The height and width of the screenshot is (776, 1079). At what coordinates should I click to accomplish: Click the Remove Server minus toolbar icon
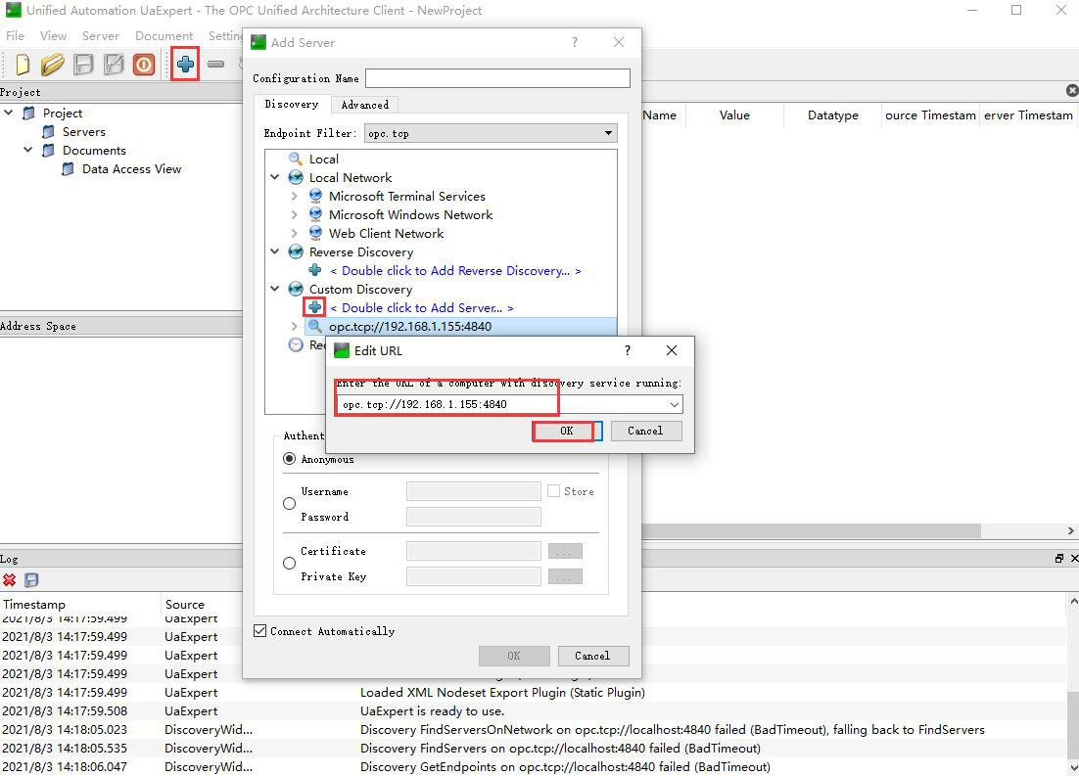(x=216, y=65)
